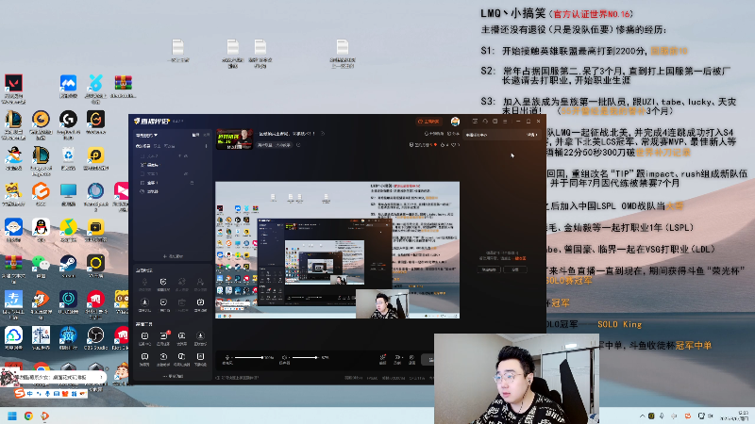Open the red-badged tool in the streaming tools grid
Screen dimensions: 755x424
(163, 336)
